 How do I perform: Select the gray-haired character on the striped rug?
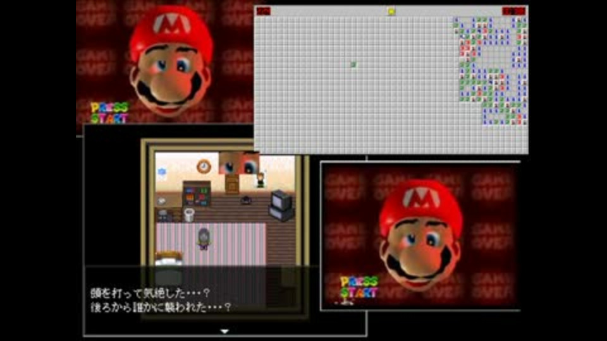(204, 239)
